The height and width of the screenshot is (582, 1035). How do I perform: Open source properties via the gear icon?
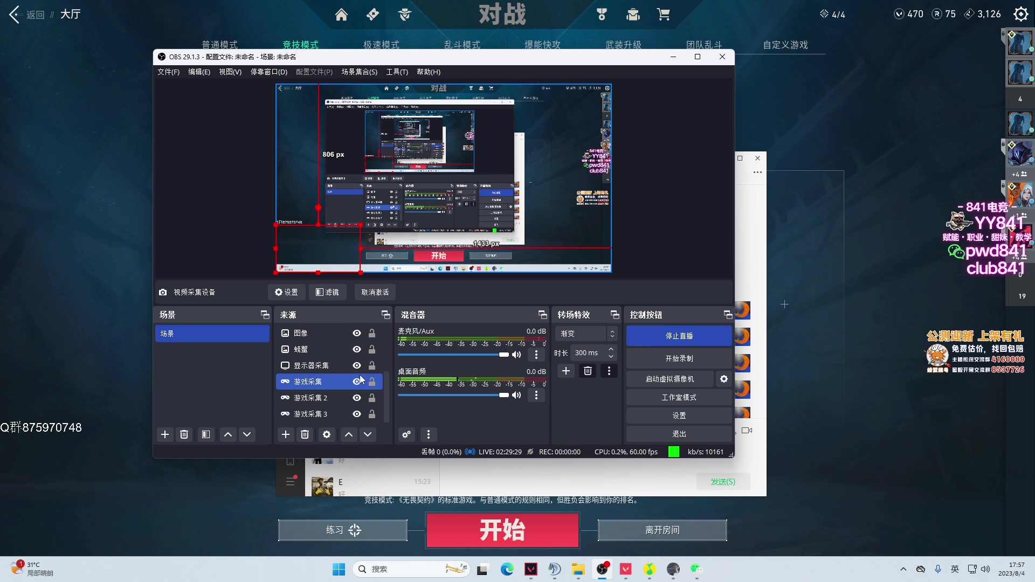pos(327,434)
